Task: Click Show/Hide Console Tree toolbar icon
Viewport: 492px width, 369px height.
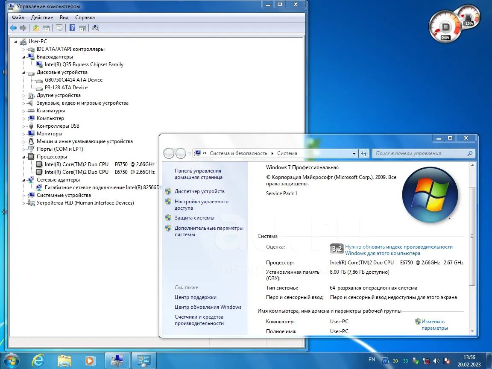Action: (x=46, y=28)
